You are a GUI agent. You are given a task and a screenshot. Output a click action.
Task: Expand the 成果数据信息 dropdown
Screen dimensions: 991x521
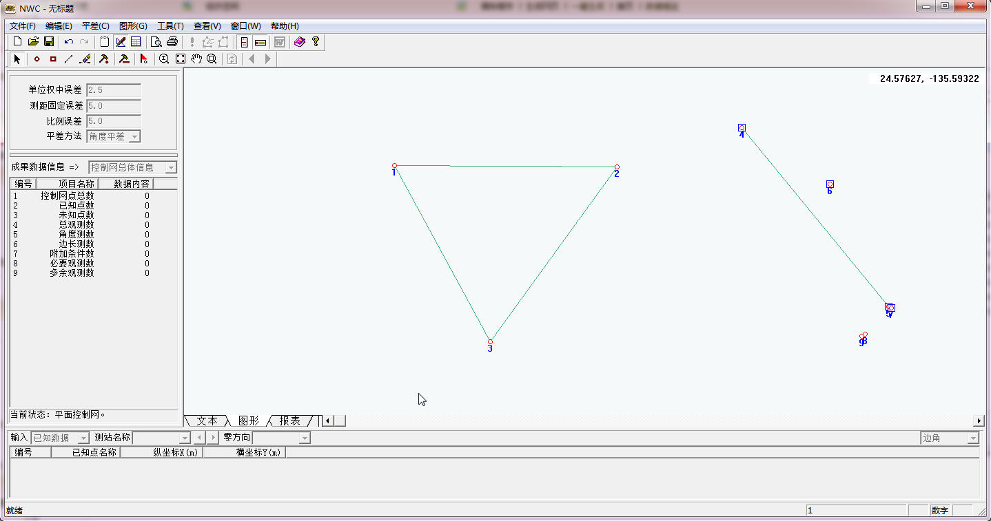pyautogui.click(x=172, y=167)
